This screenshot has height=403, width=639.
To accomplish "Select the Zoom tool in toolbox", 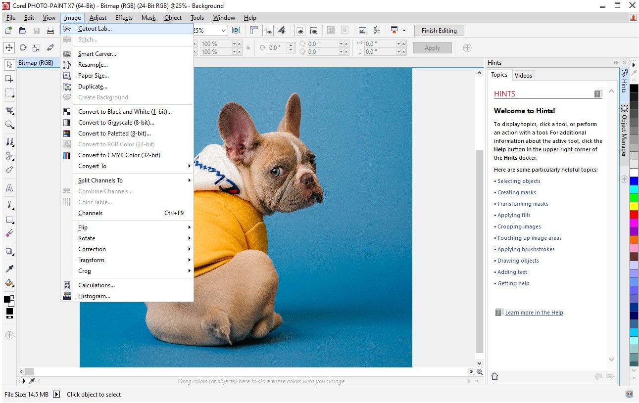I will 9,125.
